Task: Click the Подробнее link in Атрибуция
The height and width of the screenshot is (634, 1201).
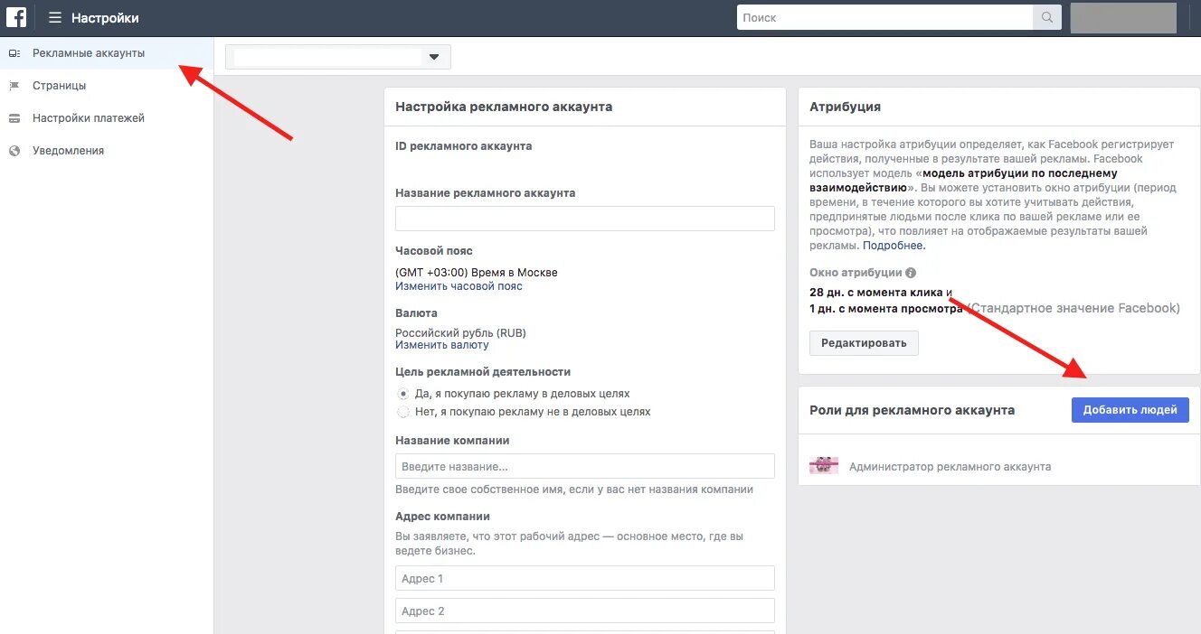Action: click(894, 246)
